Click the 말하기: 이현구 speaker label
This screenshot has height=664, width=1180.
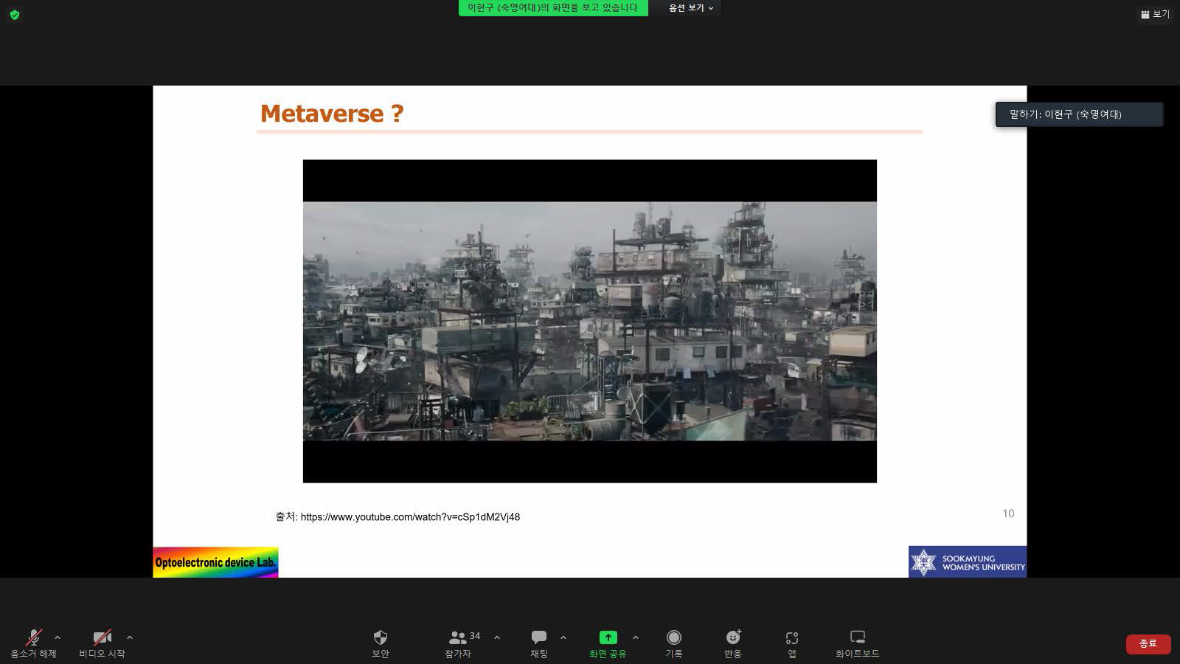[1079, 114]
